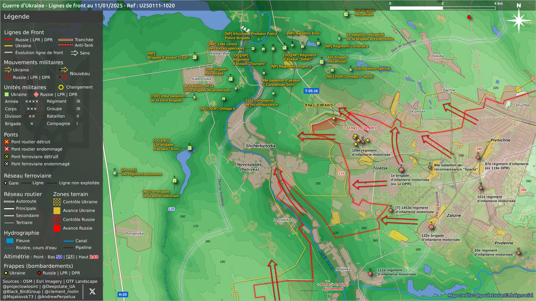
Task: Click the Romanivka village label
Action: click(x=134, y=234)
